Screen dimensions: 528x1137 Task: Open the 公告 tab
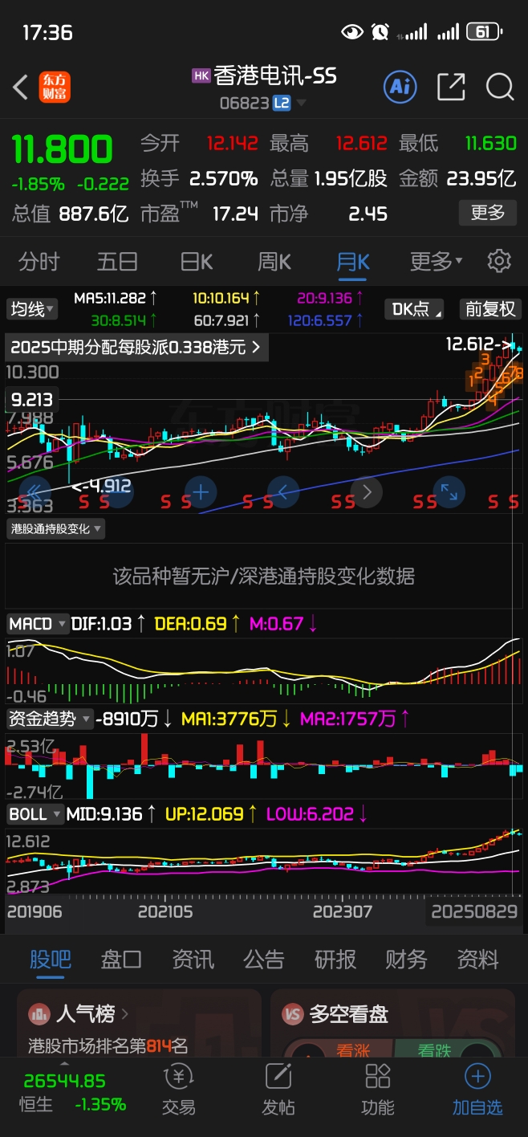tap(264, 959)
